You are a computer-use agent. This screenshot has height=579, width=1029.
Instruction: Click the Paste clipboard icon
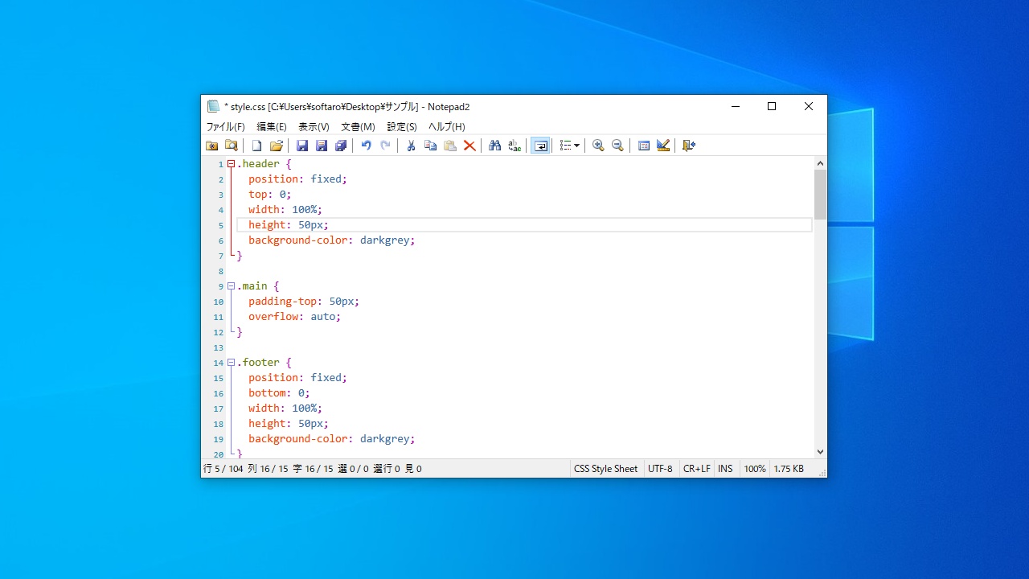click(450, 146)
